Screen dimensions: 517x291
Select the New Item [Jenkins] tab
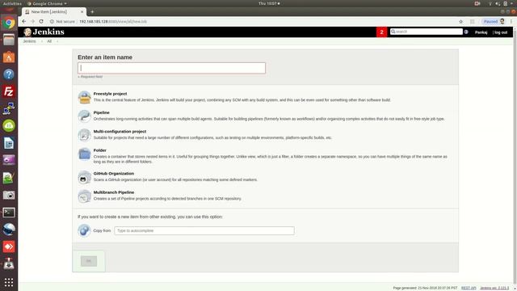tap(54, 11)
